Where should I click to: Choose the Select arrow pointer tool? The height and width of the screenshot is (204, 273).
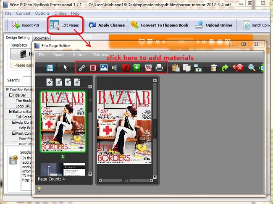[x=65, y=68]
